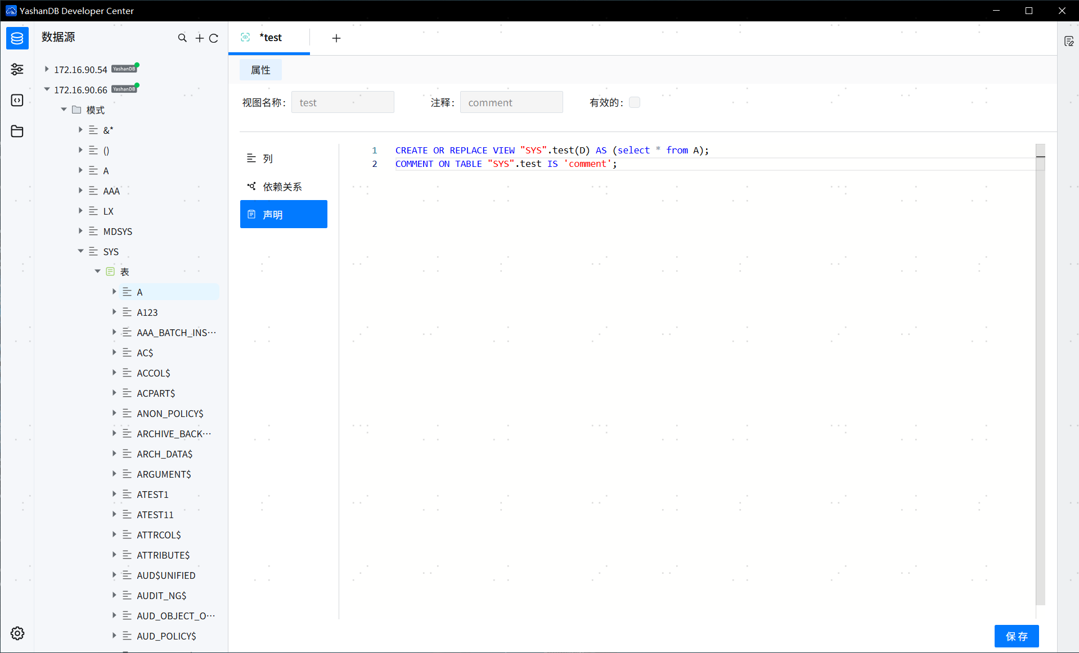1079x653 pixels.
Task: Click the database data source sidebar icon
Action: click(17, 38)
